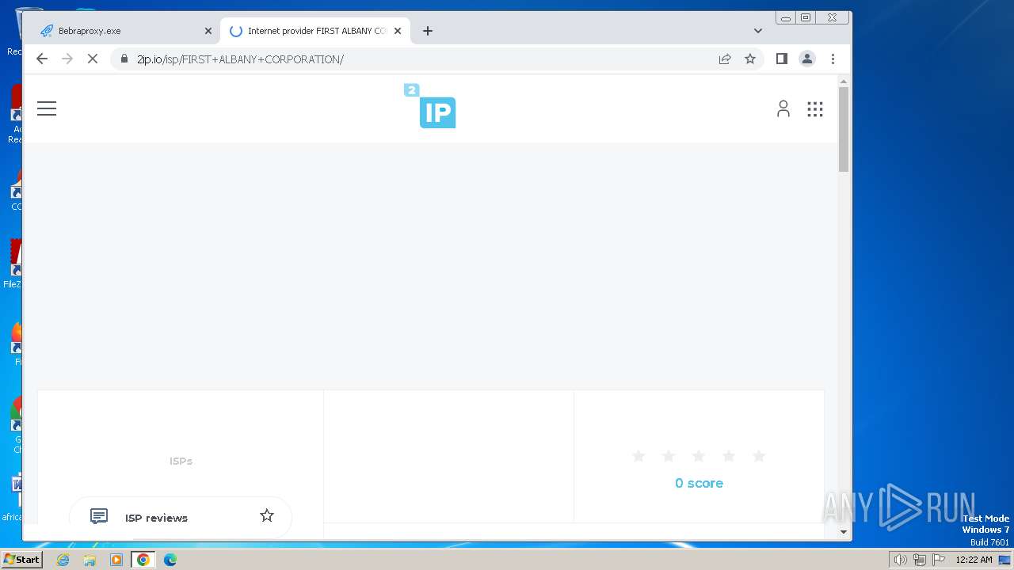Viewport: 1014px width, 570px height.
Task: Open the hamburger menu on 2ip page
Action: pyautogui.click(x=47, y=108)
